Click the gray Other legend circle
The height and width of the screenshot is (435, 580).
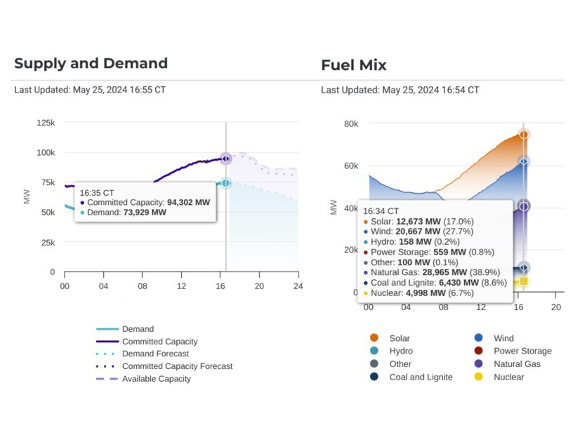(374, 364)
